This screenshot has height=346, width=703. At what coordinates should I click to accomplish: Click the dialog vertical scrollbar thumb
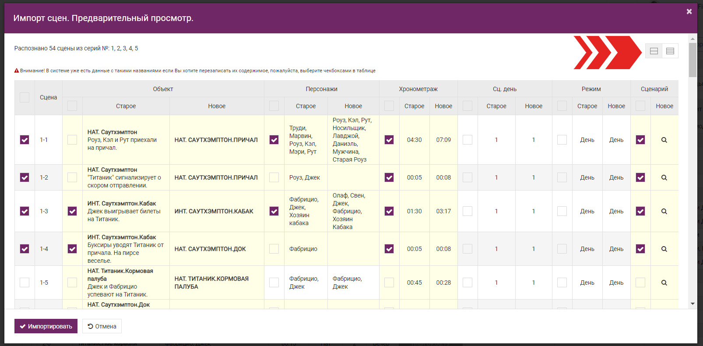692,60
